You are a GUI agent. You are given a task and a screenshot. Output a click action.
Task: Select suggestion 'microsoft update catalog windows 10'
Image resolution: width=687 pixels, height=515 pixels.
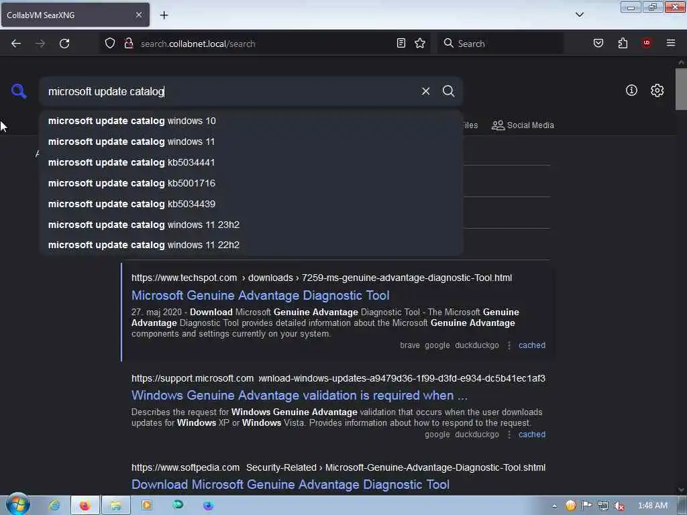251,121
